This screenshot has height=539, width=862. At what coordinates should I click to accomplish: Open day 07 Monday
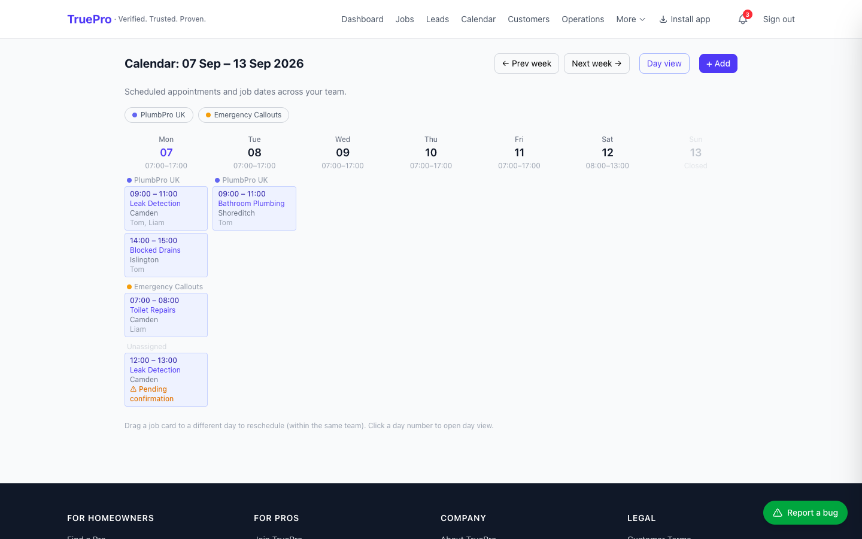pyautogui.click(x=166, y=153)
